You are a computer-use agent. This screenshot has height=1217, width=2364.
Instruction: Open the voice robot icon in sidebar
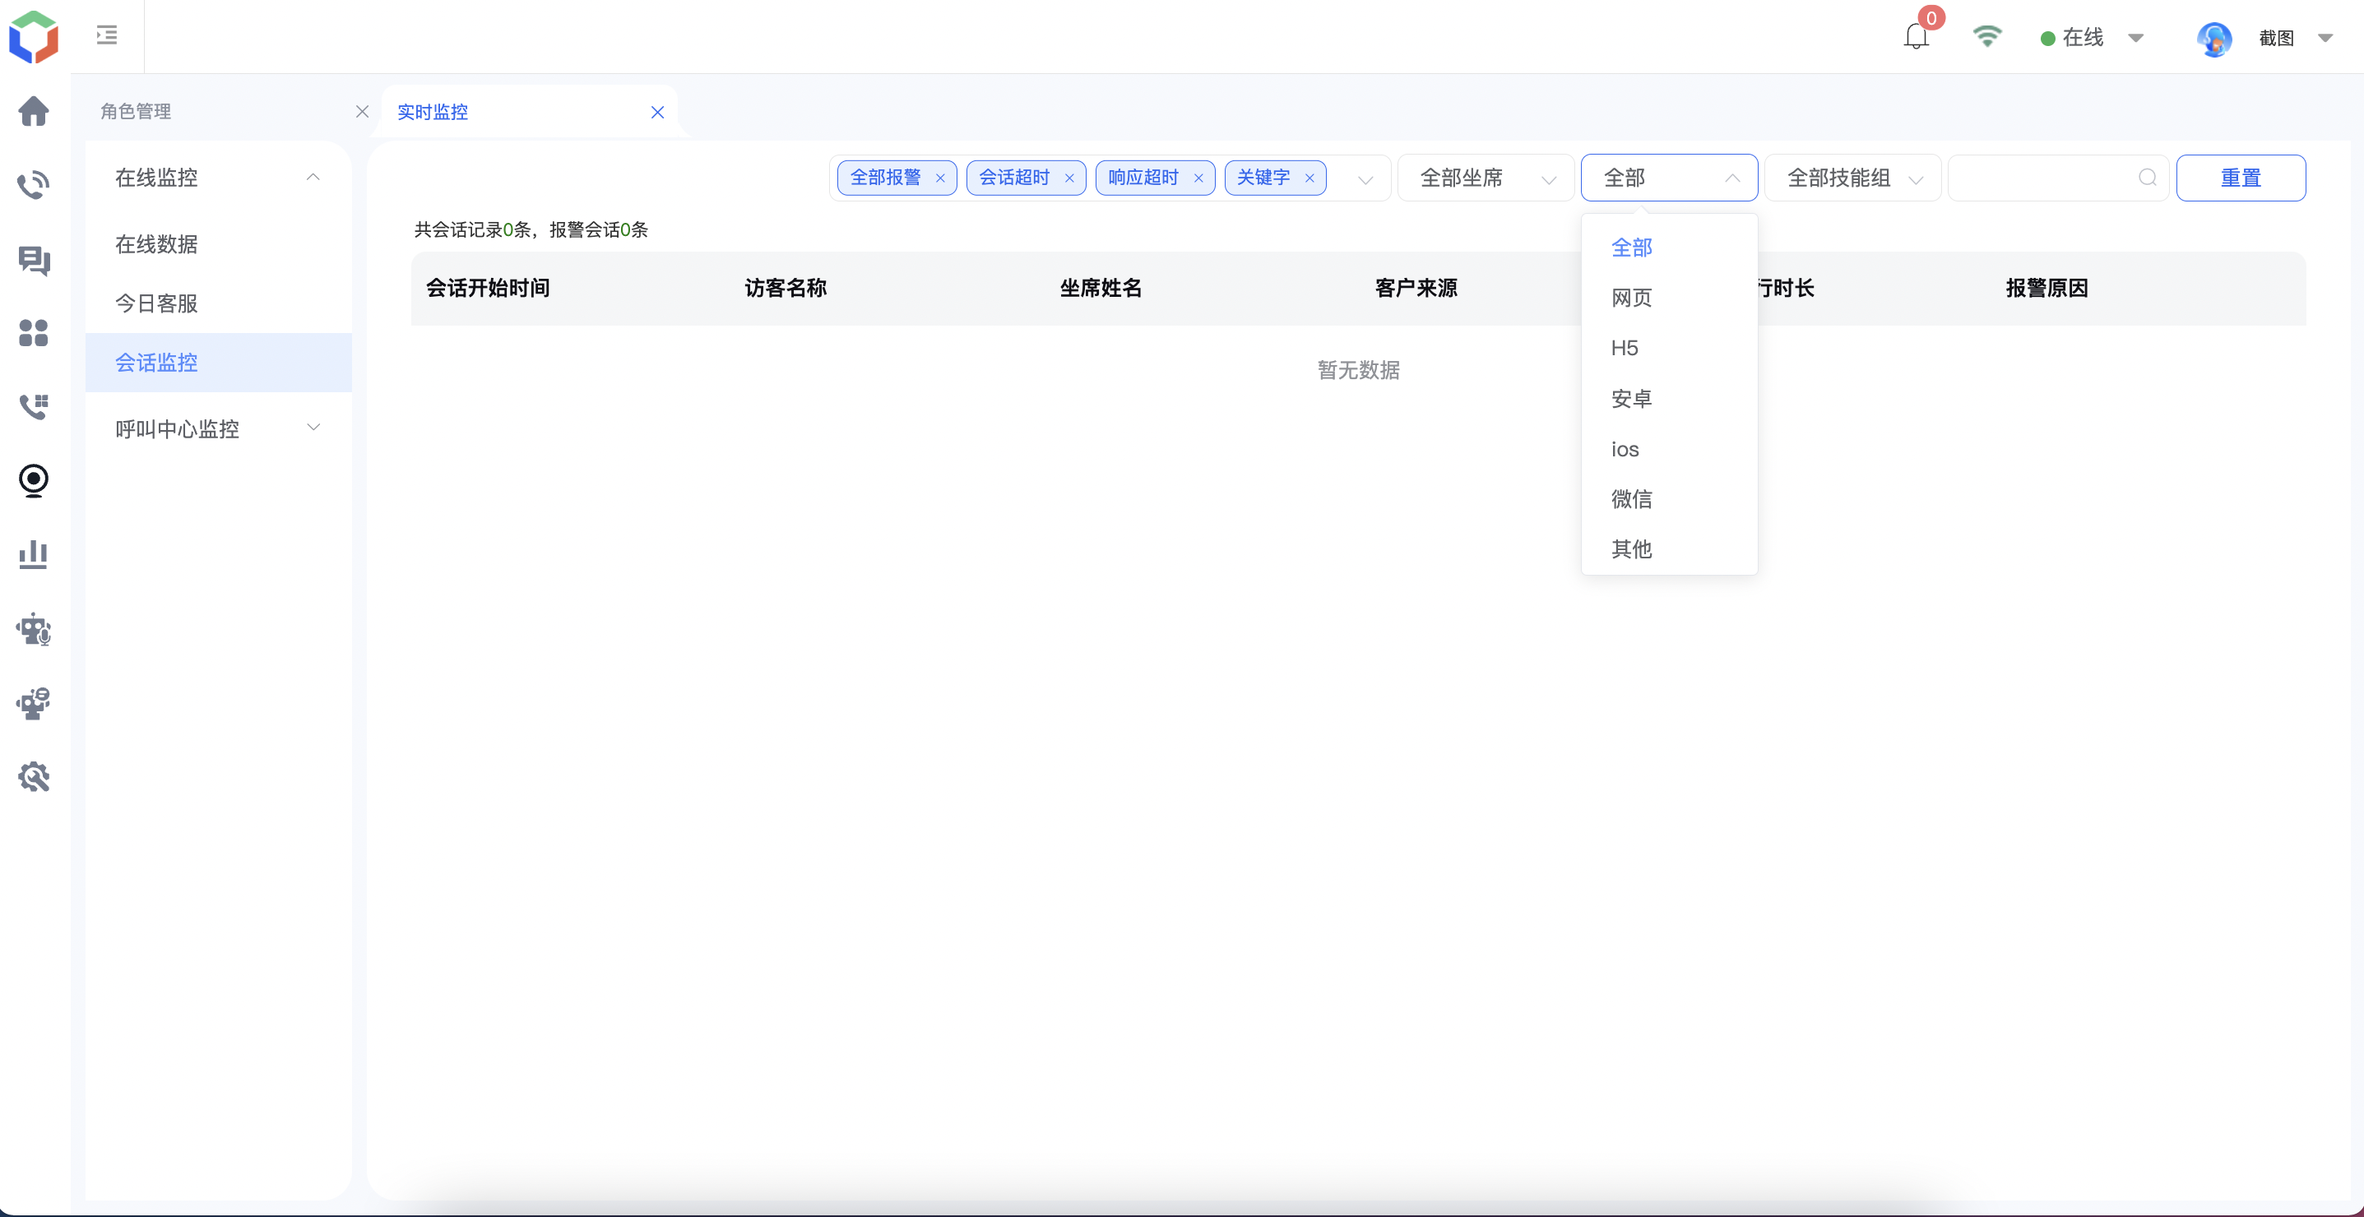34,629
